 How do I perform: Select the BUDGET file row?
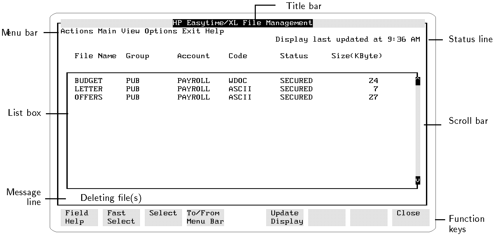point(88,81)
